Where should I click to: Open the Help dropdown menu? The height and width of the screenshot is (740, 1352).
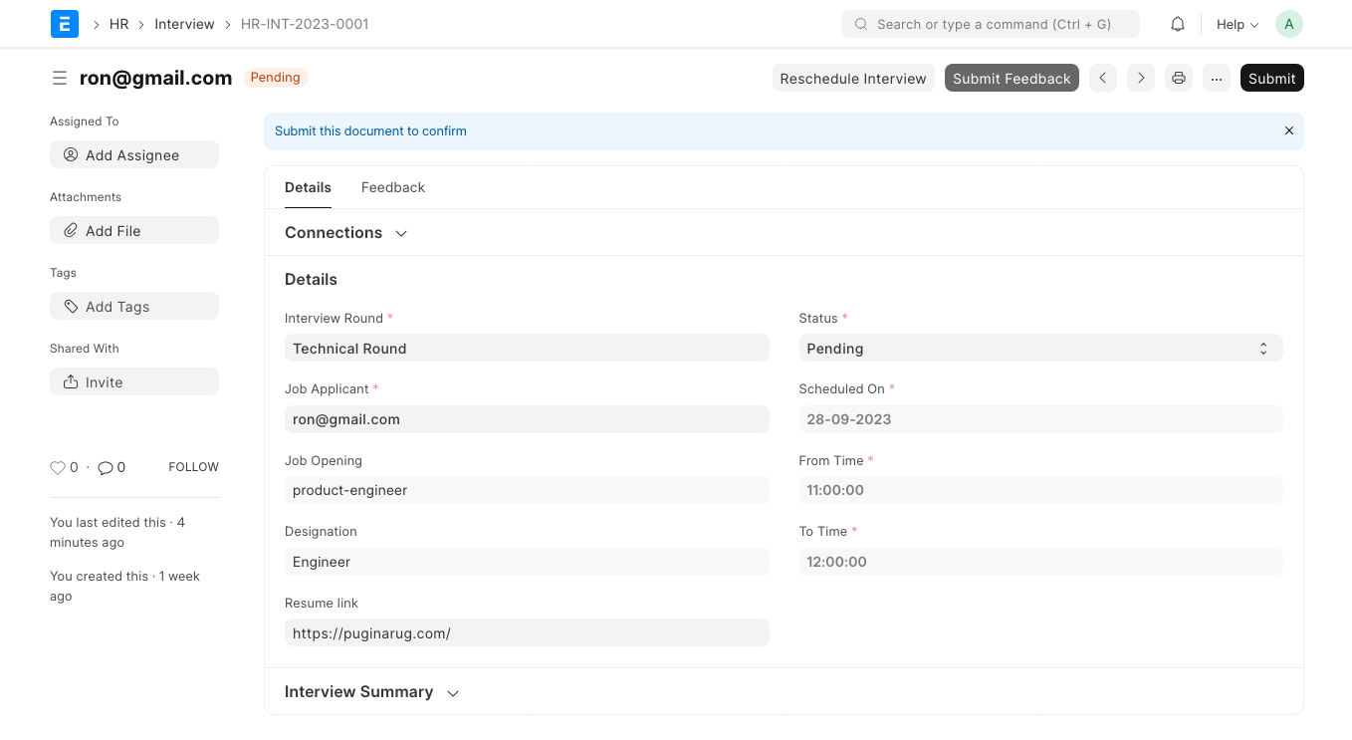[x=1237, y=24]
